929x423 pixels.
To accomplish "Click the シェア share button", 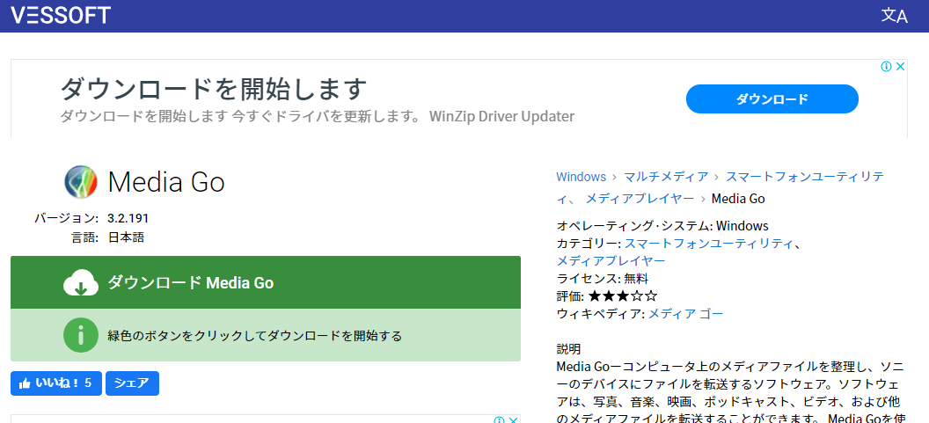I will pos(132,383).
